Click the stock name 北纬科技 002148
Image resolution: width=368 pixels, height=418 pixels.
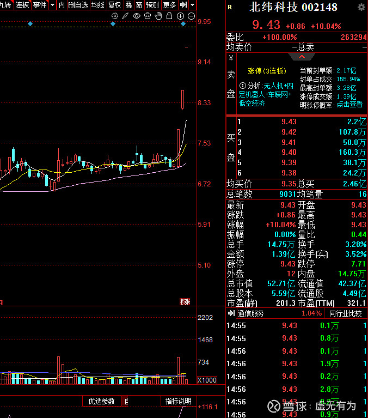(x=293, y=7)
